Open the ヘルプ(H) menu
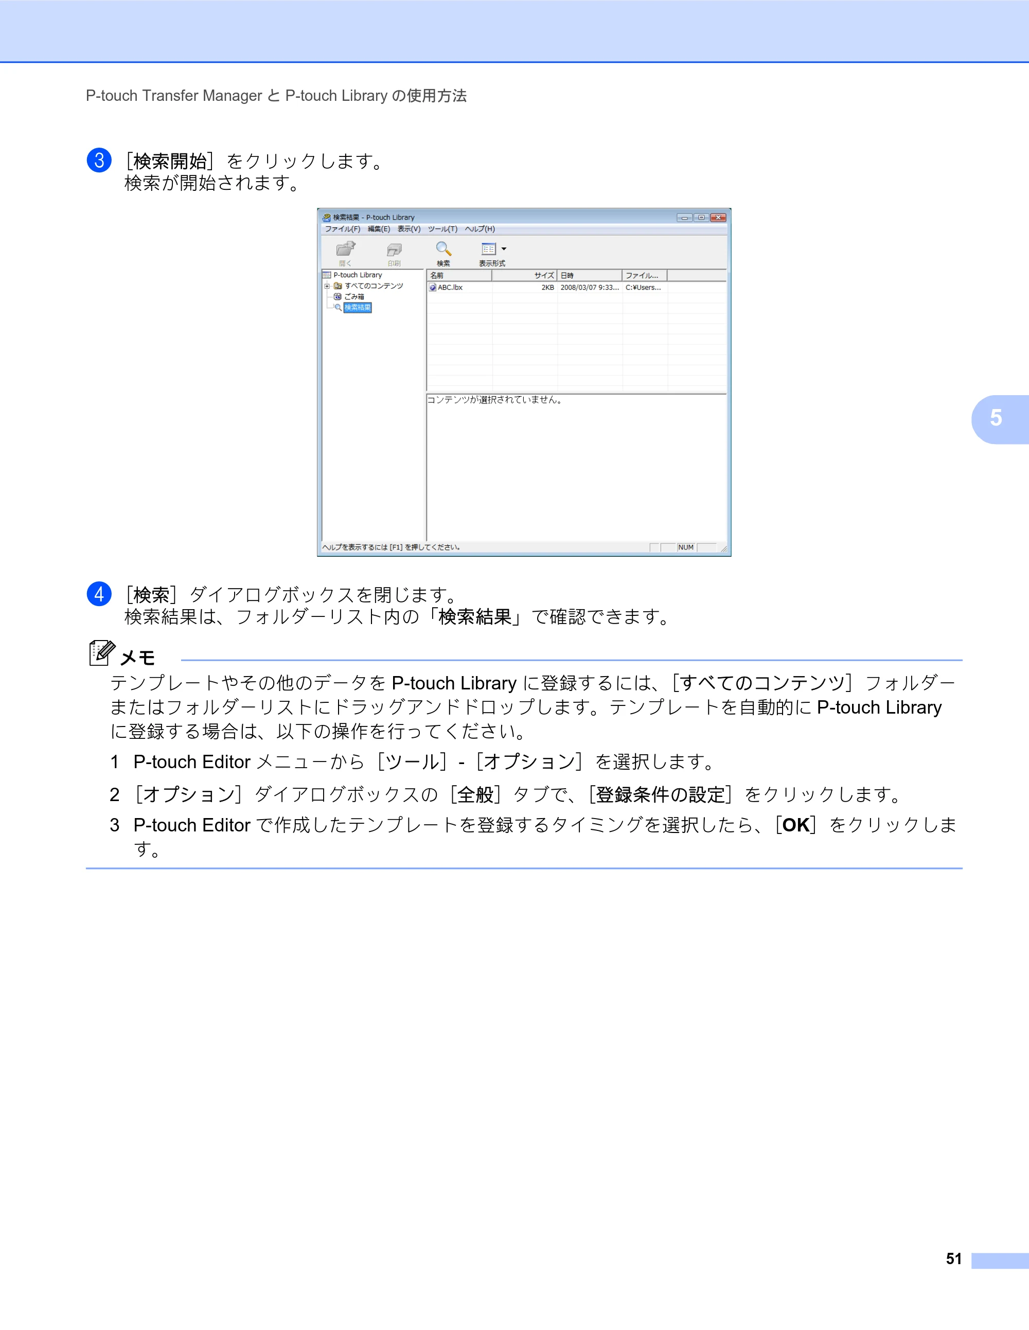The height and width of the screenshot is (1330, 1029). (480, 229)
